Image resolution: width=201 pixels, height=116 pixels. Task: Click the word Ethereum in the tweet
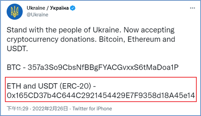[144, 39]
